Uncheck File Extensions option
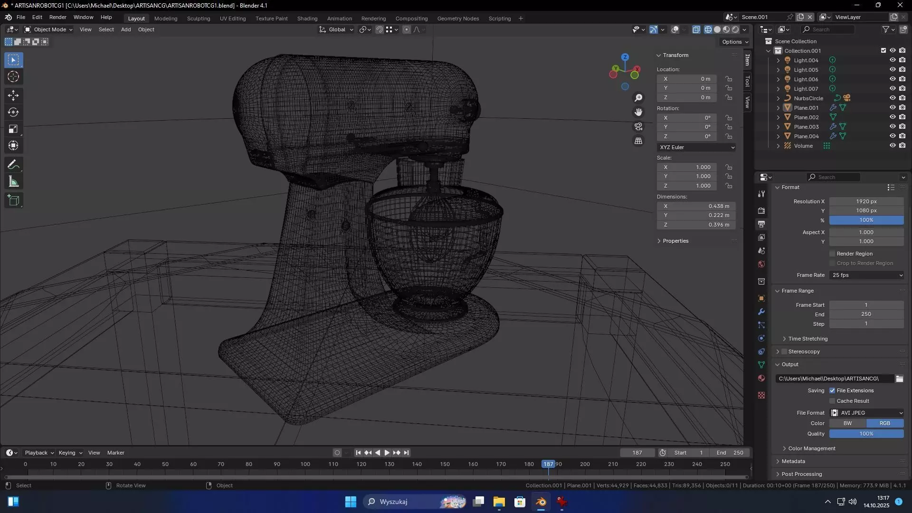912x513 pixels. click(x=832, y=390)
